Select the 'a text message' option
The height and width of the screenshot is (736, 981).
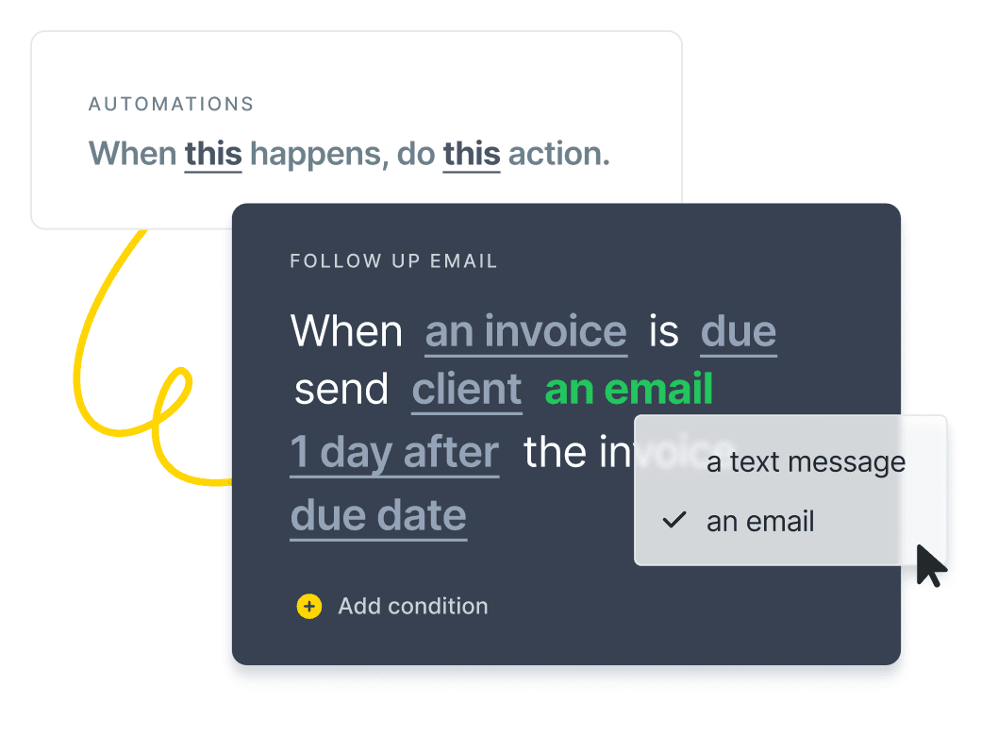click(x=806, y=462)
